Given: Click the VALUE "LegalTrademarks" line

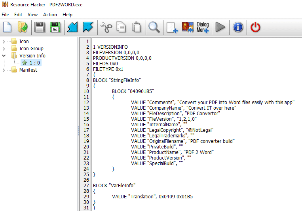Looking at the screenshot, I should click(x=163, y=136).
